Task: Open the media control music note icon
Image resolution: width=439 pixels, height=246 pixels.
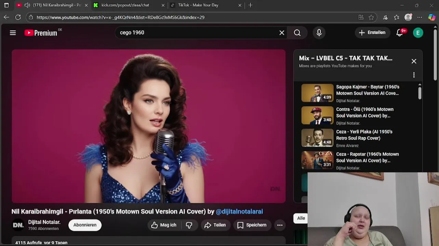Action: 385,17
